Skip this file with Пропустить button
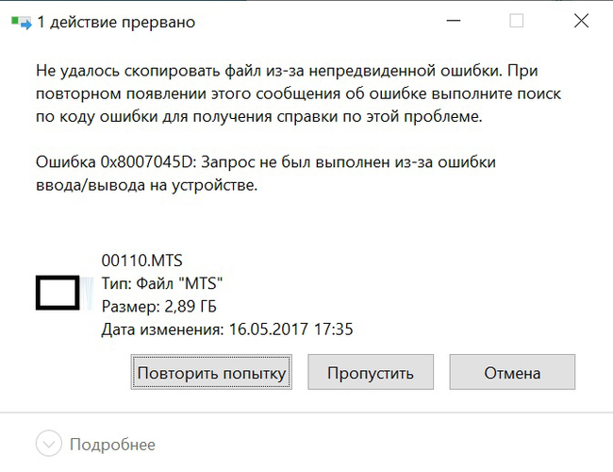This screenshot has height=472, width=613. coord(371,372)
